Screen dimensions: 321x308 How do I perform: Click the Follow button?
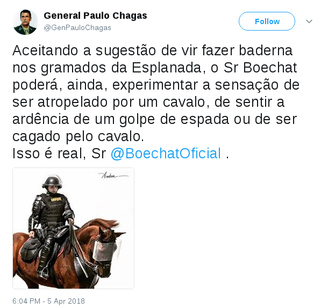[267, 21]
